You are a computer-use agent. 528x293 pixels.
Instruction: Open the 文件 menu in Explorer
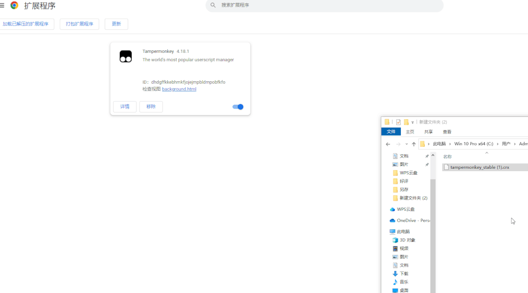[391, 132]
